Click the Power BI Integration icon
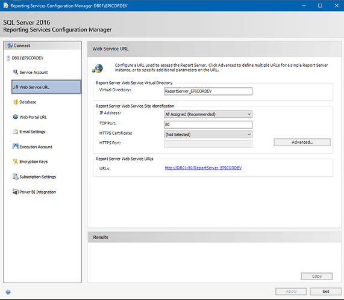This screenshot has height=300, width=344. point(15,192)
